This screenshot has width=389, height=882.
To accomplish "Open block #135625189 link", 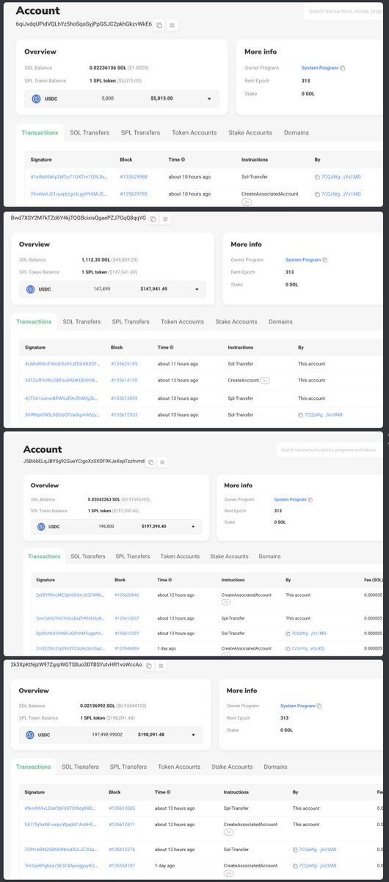I will (x=124, y=363).
